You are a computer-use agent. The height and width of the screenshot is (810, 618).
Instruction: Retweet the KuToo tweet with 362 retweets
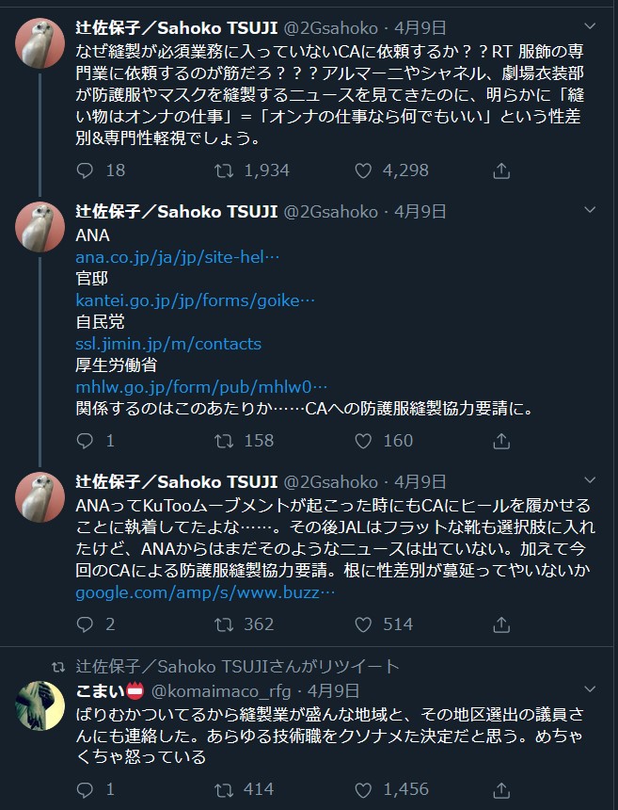[225, 624]
